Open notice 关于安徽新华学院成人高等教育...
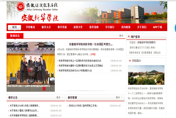 (24, 116)
